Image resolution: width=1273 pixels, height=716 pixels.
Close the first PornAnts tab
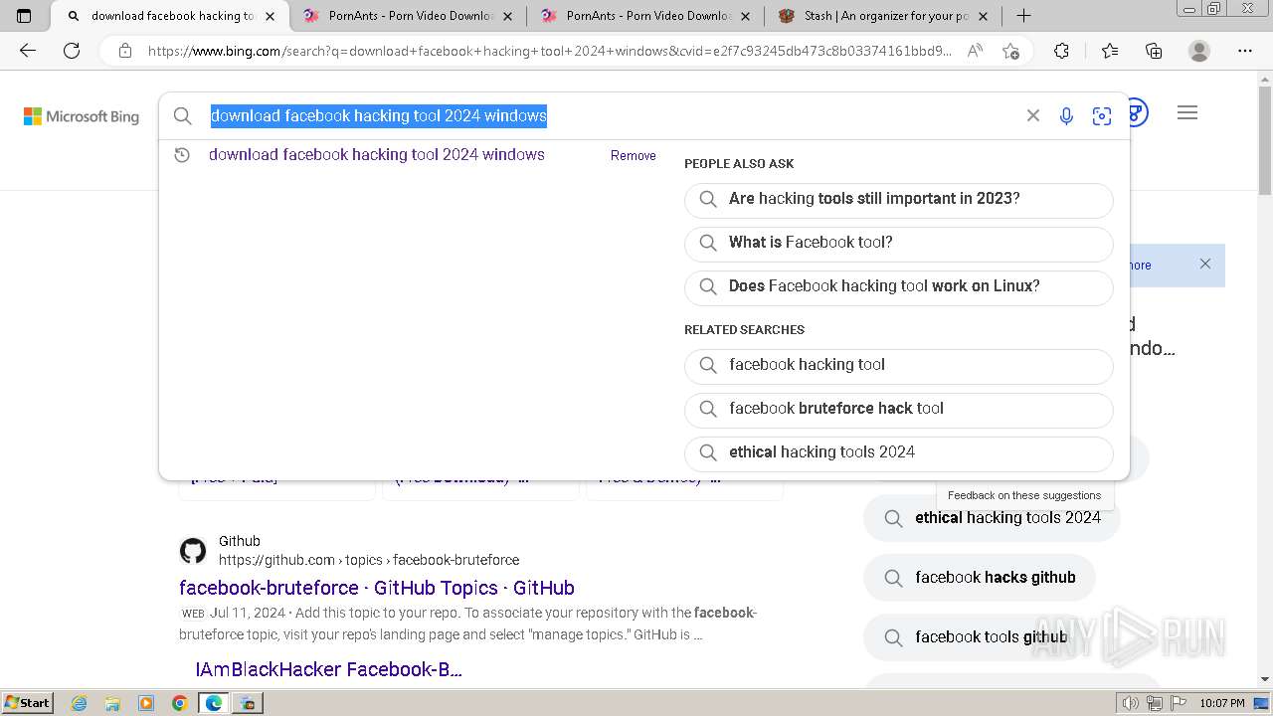point(507,16)
